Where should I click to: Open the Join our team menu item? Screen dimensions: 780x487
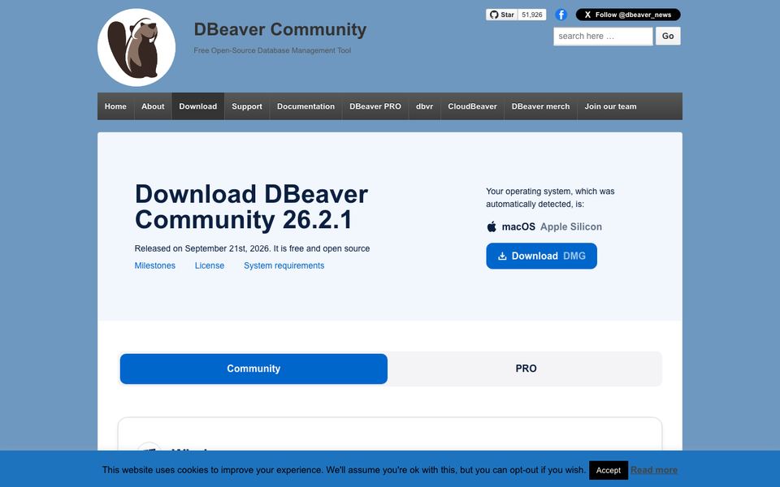click(610, 106)
